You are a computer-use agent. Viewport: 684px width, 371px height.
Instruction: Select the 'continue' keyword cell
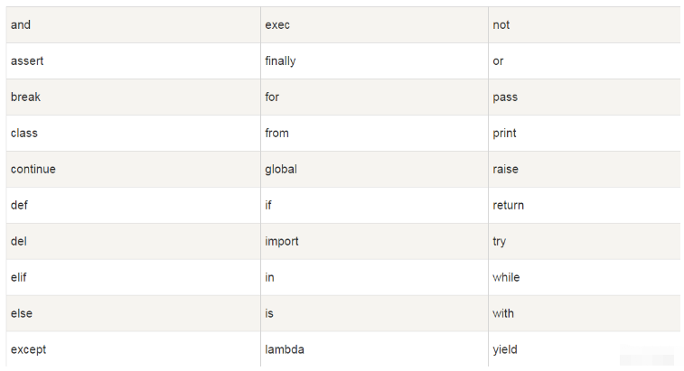coord(33,170)
